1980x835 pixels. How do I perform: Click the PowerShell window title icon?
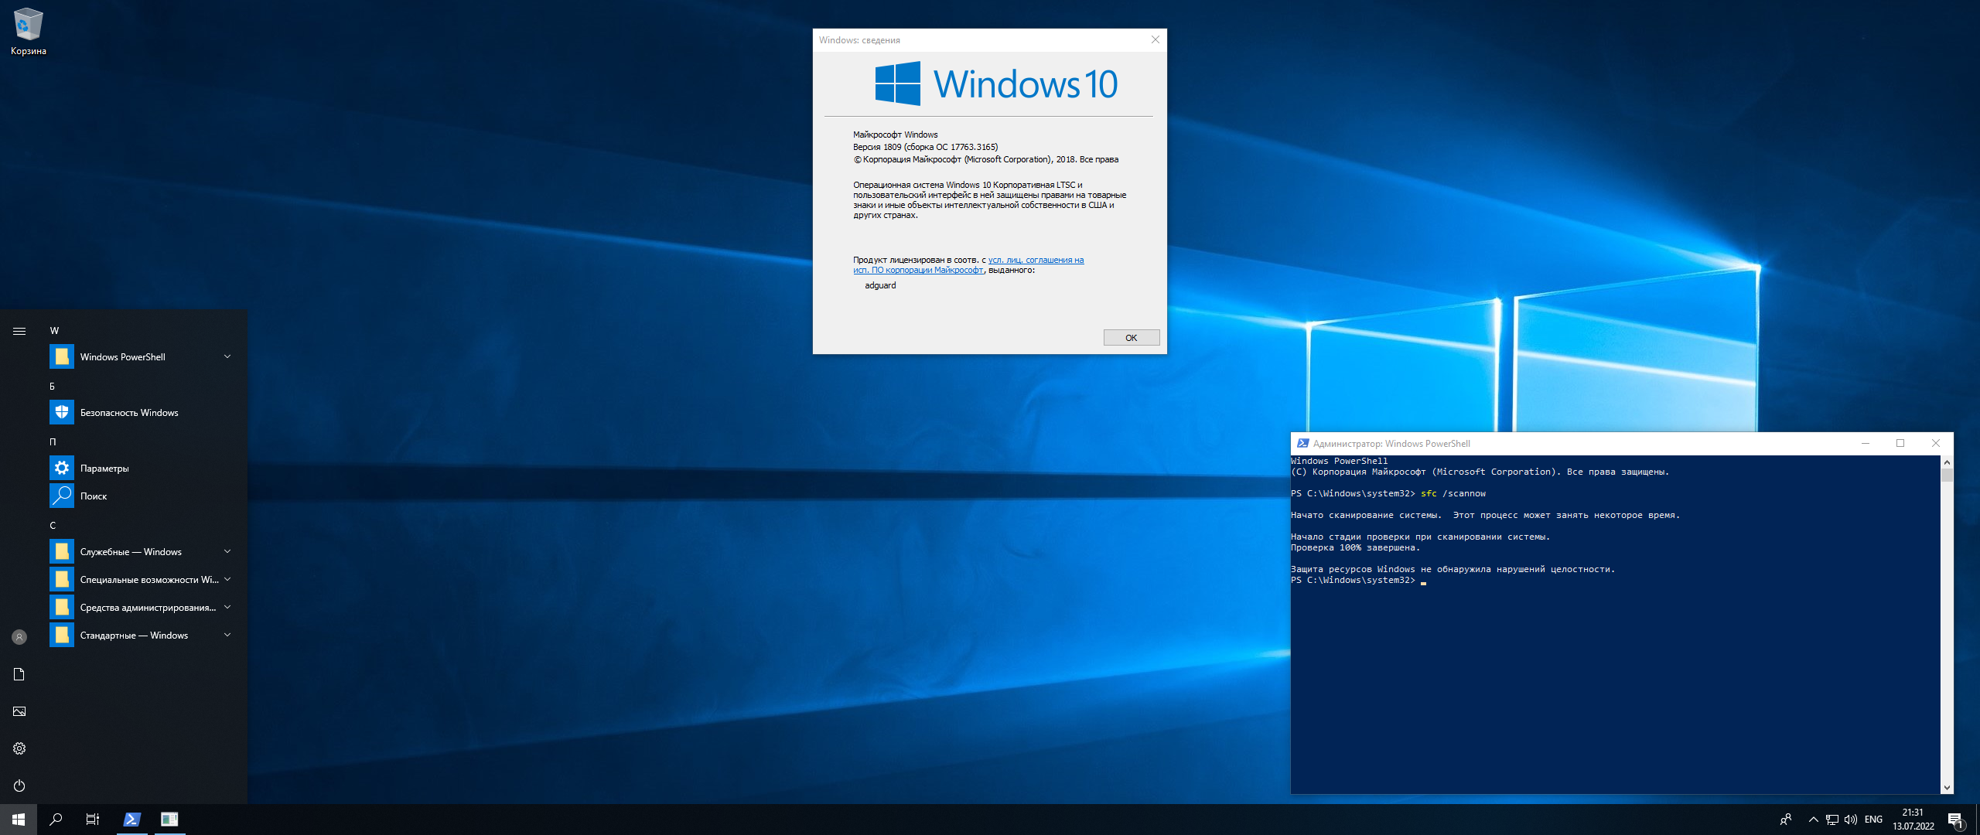pos(1302,443)
